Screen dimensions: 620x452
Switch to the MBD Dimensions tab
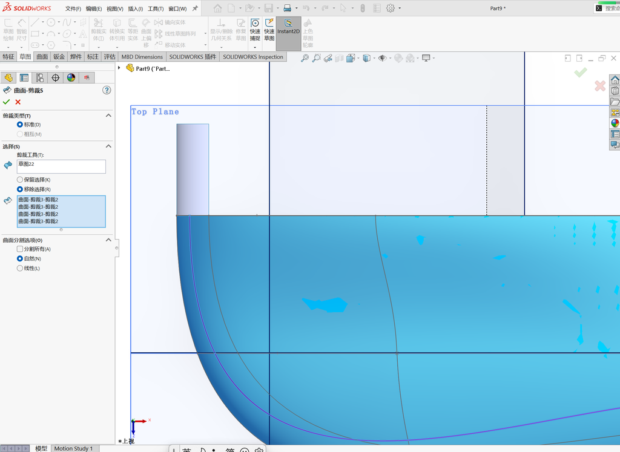pos(142,56)
